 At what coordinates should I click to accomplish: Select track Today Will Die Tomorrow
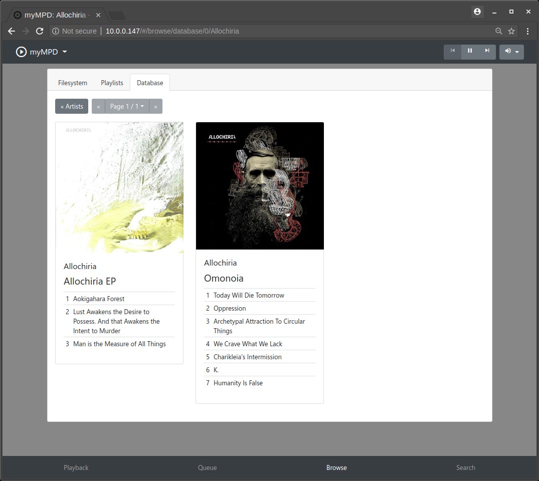tap(260, 295)
